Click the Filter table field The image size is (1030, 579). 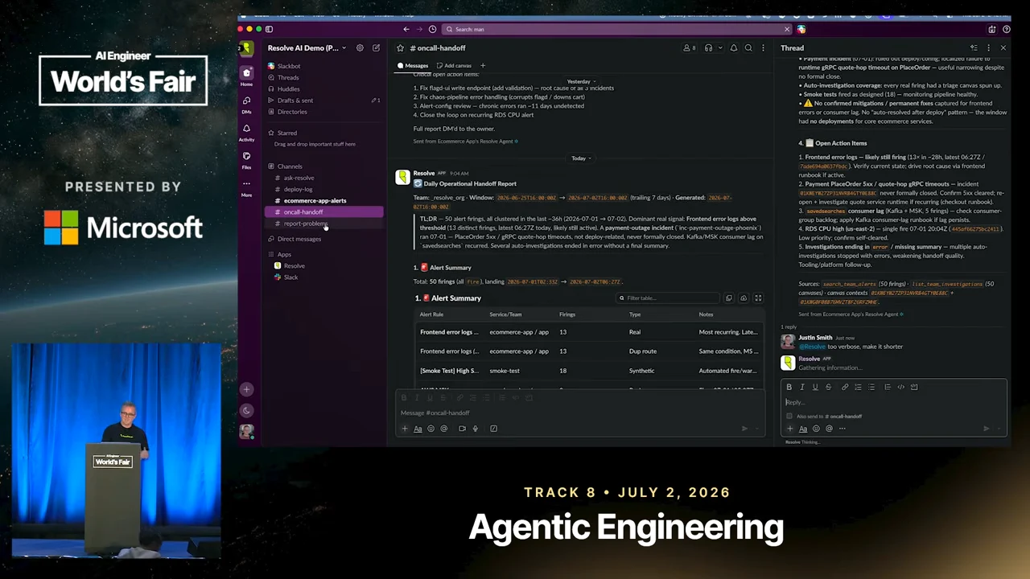click(667, 298)
